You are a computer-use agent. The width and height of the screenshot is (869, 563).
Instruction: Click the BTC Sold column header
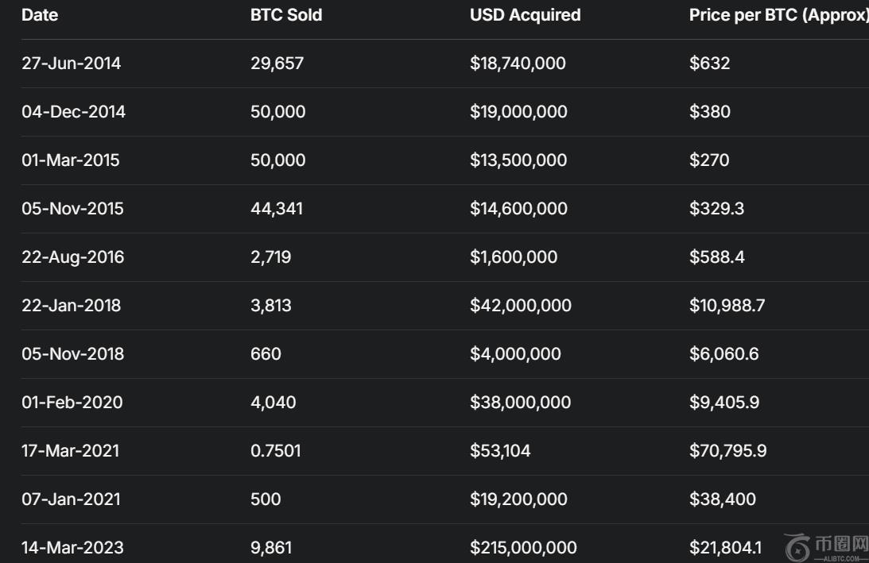[286, 15]
